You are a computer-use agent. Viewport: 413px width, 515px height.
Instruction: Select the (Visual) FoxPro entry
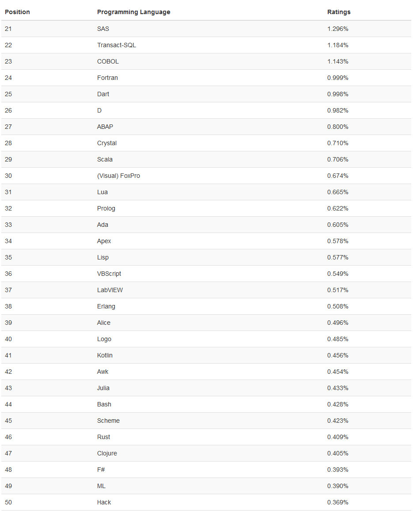tap(118, 176)
